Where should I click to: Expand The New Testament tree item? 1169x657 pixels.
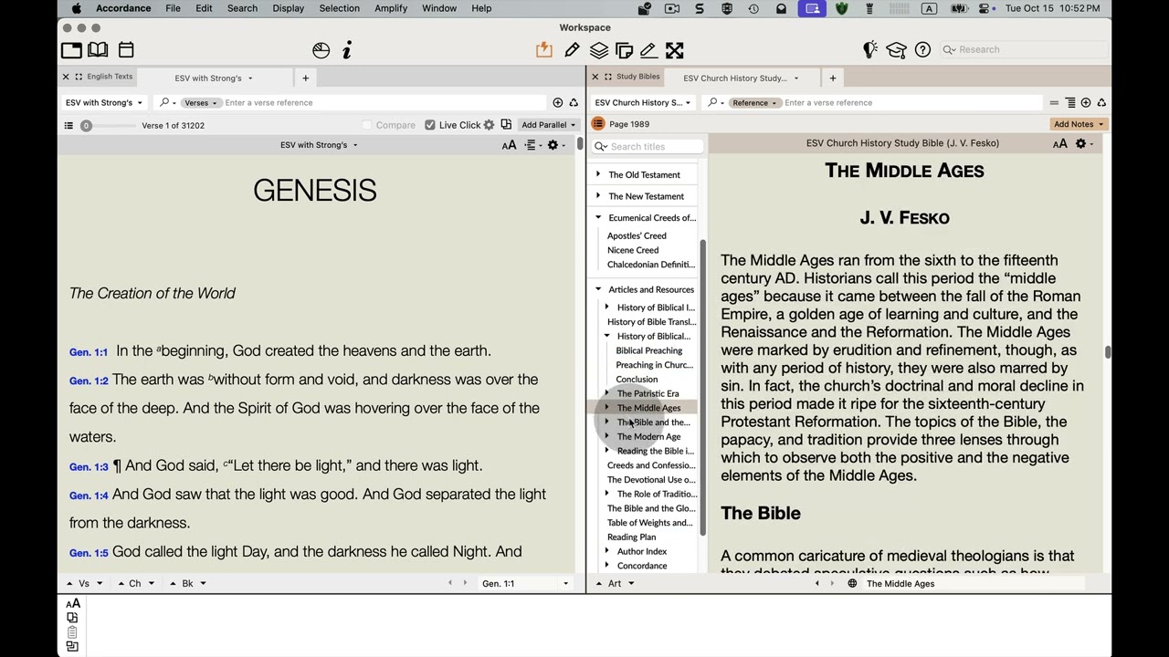coord(598,196)
